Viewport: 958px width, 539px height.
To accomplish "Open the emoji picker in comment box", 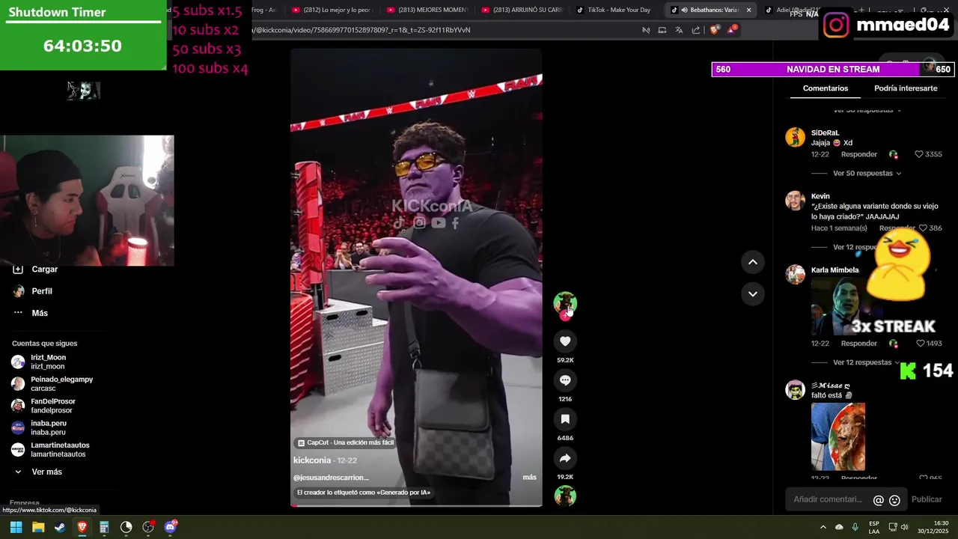I will point(894,500).
